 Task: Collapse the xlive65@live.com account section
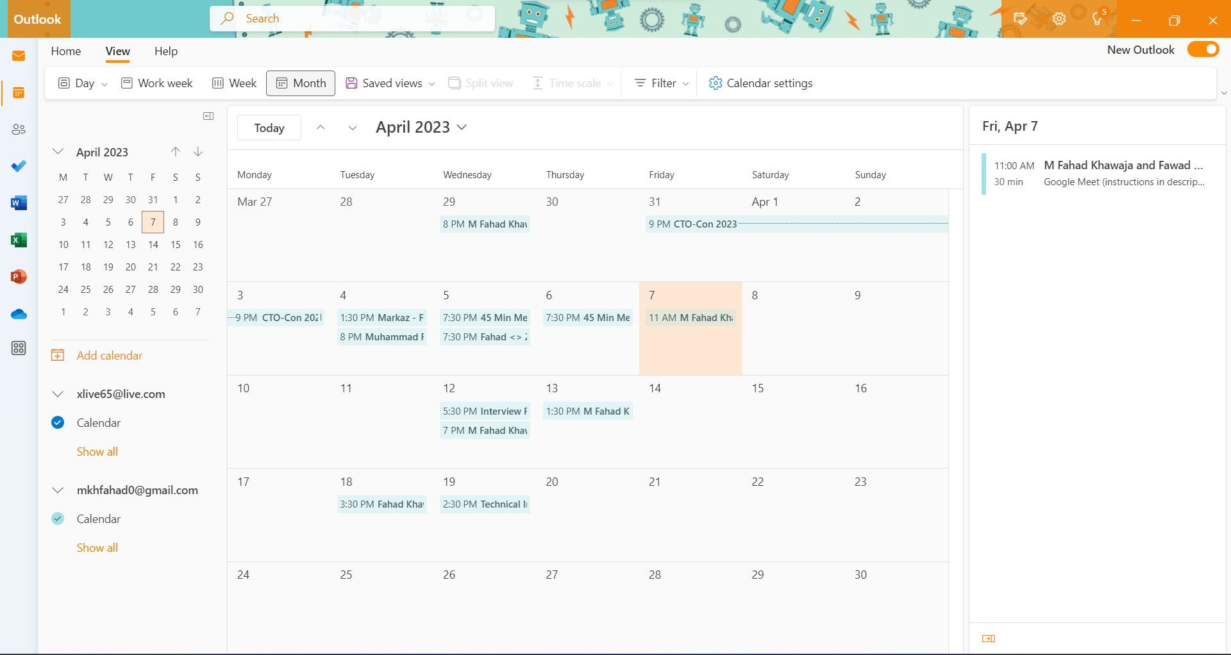[x=58, y=394]
